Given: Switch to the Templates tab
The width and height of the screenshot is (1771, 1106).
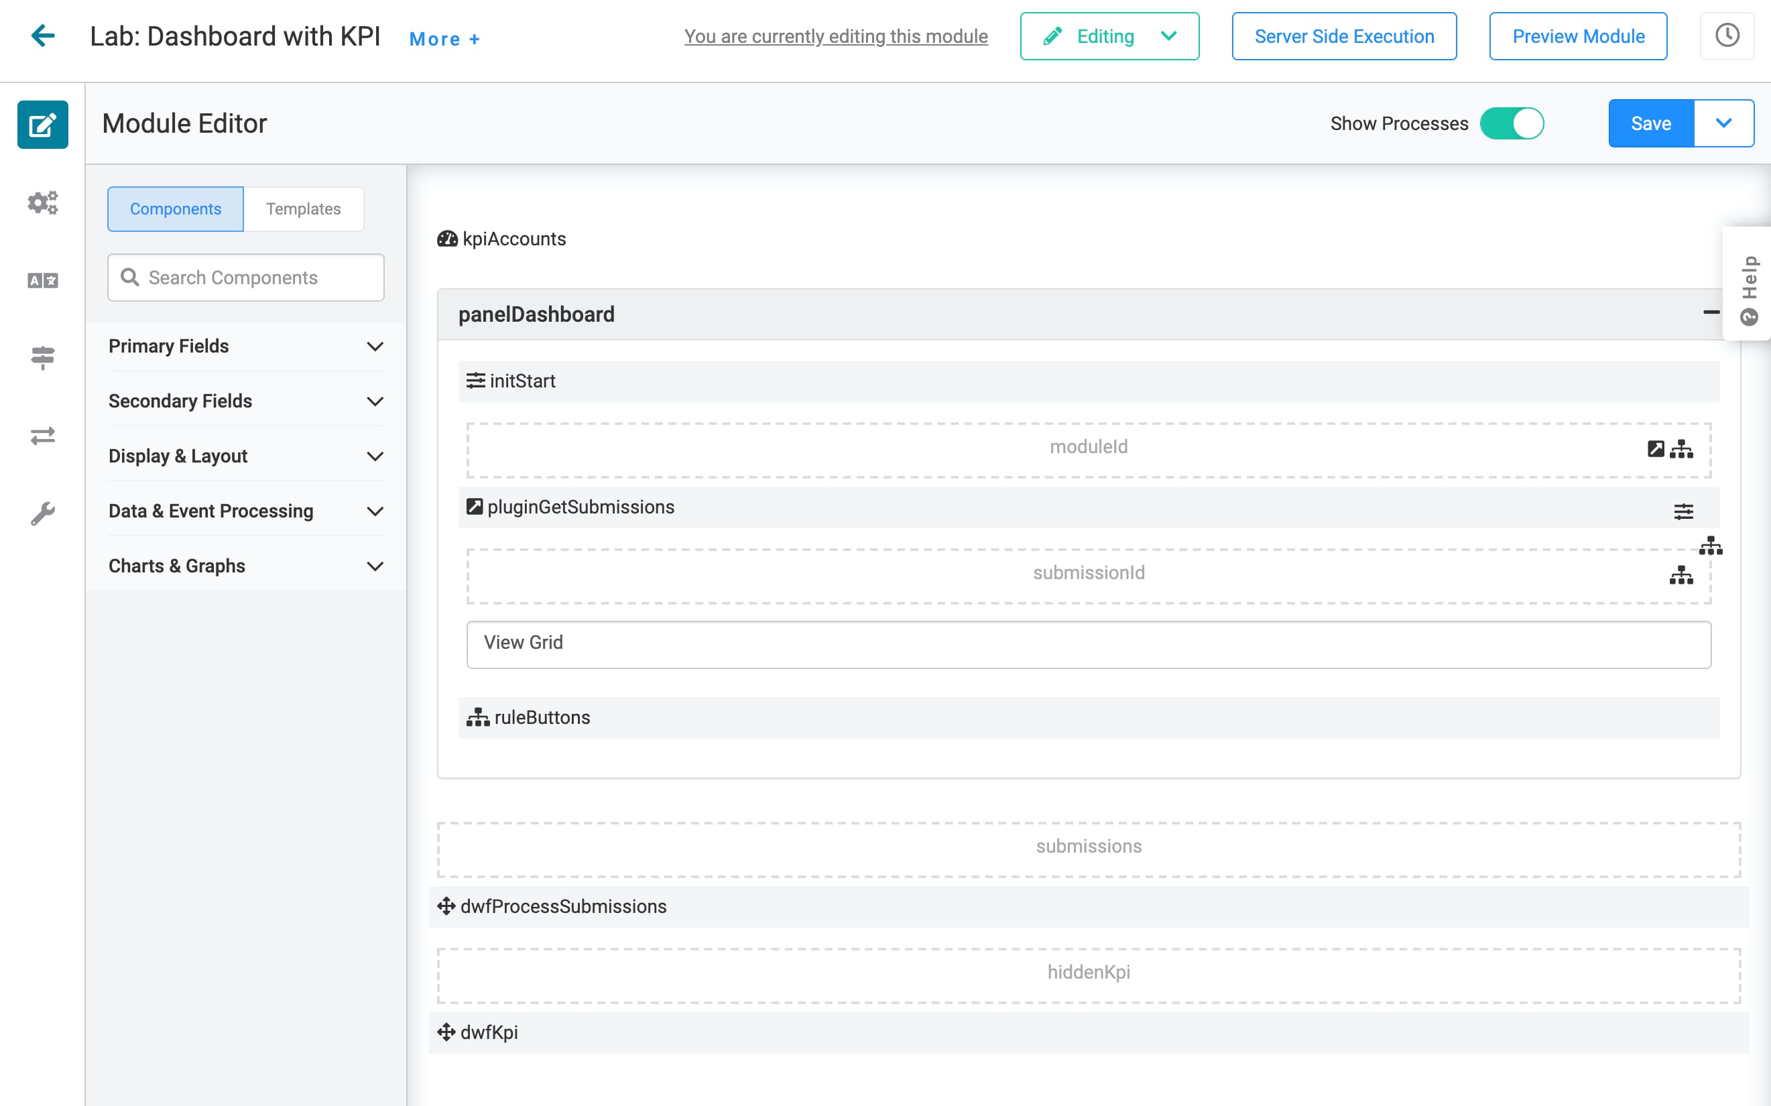Looking at the screenshot, I should point(303,209).
